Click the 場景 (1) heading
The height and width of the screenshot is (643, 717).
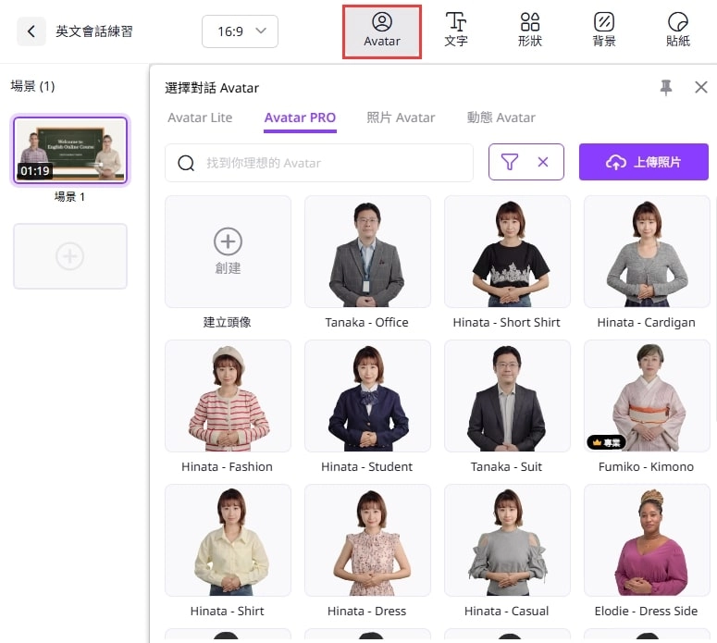click(32, 86)
